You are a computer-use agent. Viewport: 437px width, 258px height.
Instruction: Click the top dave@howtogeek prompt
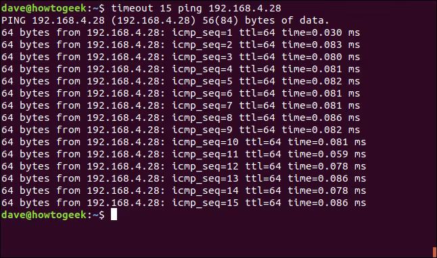[x=53, y=8]
